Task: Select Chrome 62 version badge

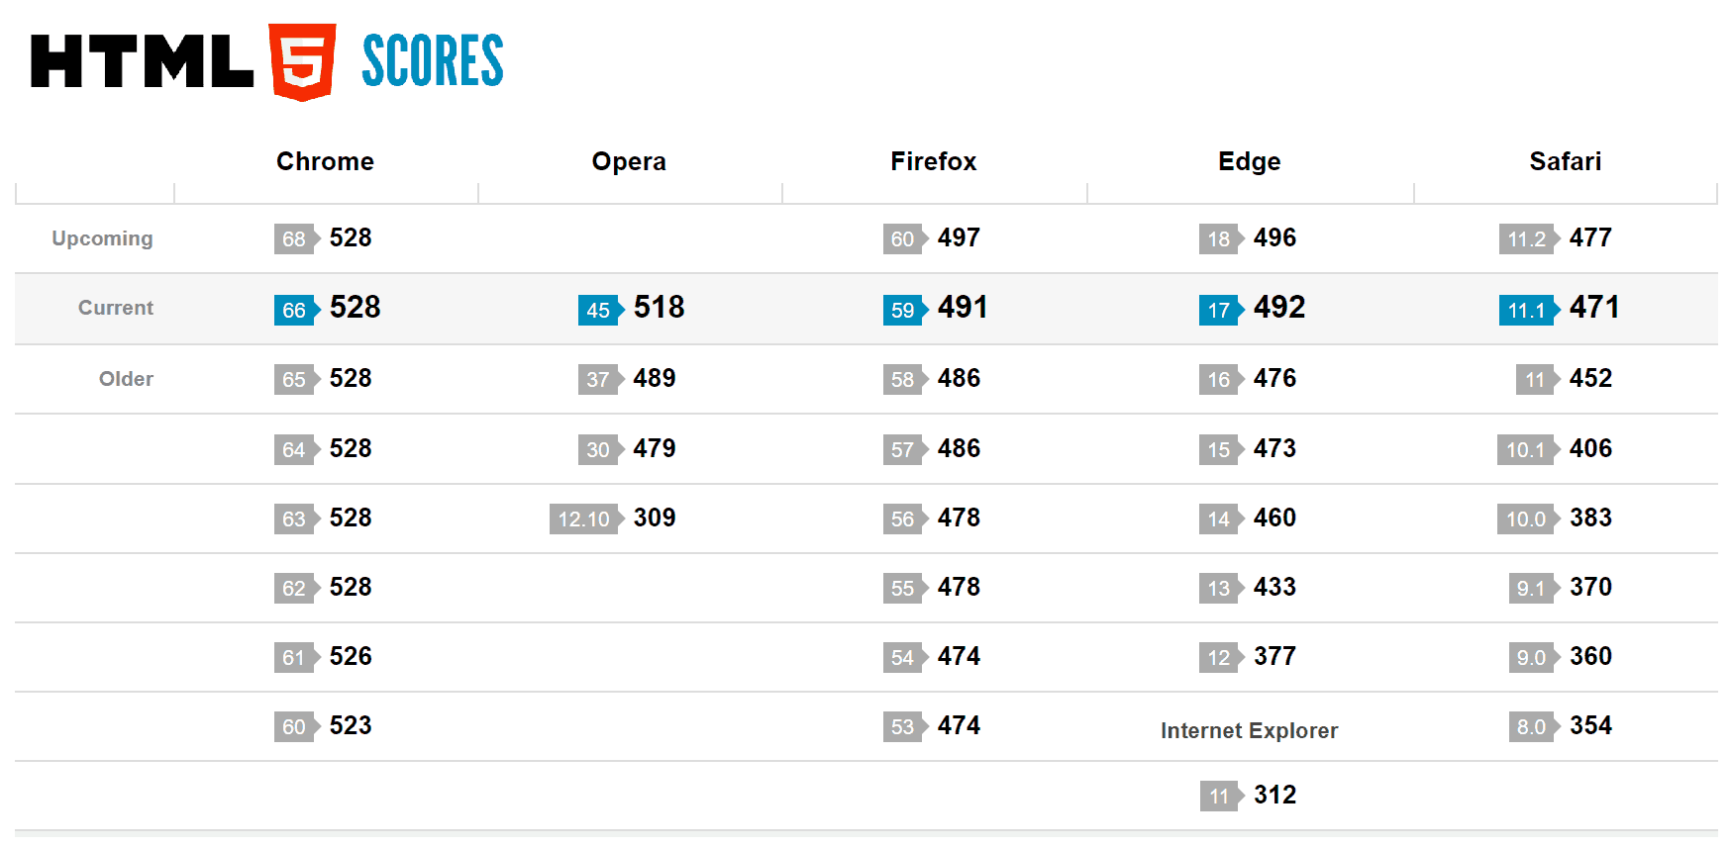Action: click(296, 588)
